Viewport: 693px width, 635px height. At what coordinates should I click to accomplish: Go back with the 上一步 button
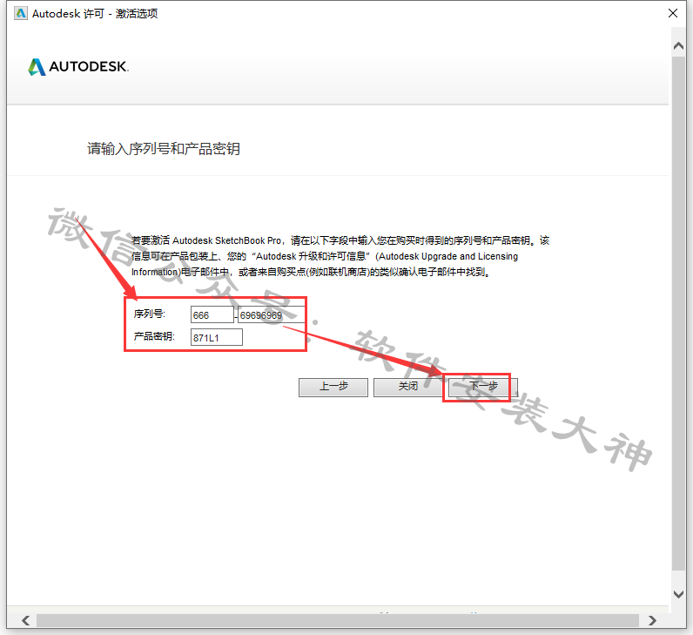[333, 387]
